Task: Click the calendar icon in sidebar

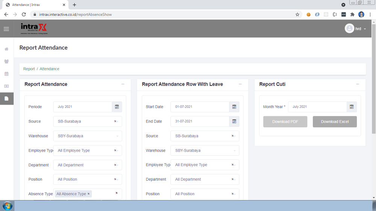Action: (6, 74)
